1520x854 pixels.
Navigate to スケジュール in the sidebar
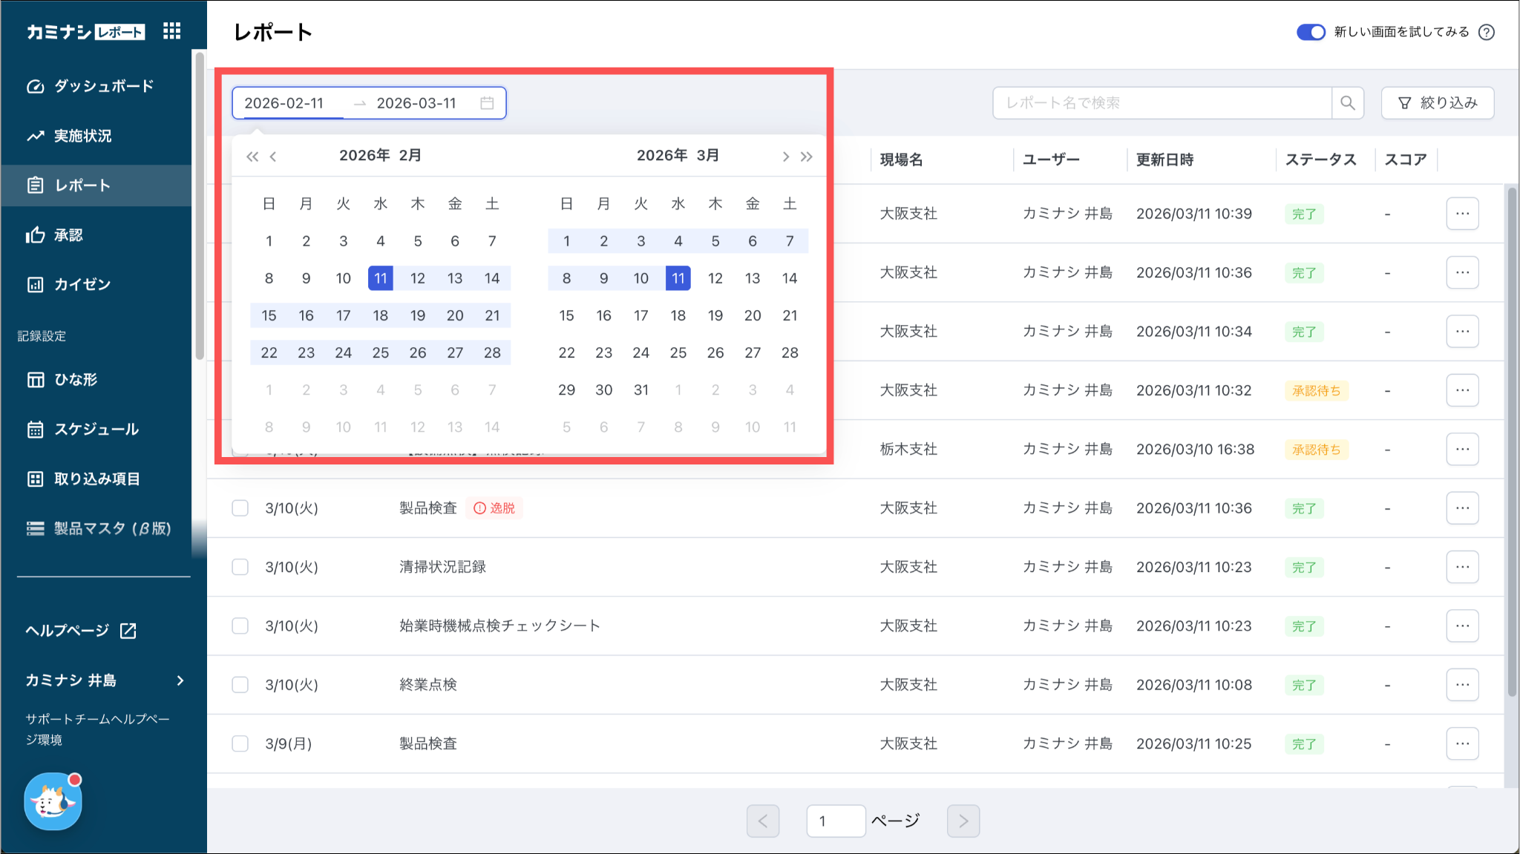[x=96, y=429]
